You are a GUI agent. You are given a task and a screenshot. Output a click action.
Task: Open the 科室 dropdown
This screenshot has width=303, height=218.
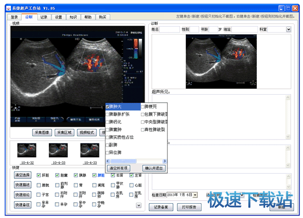(289, 30)
